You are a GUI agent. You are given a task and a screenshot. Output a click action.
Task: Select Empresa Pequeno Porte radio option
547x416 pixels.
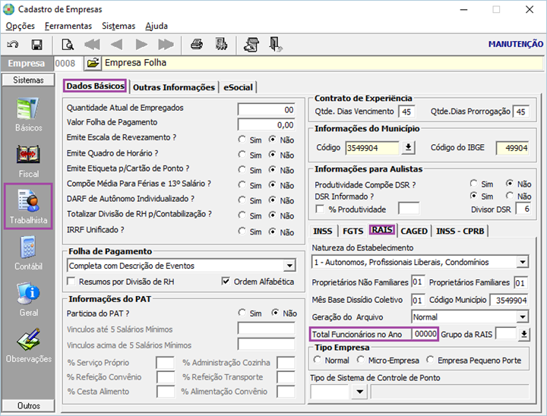tap(430, 360)
